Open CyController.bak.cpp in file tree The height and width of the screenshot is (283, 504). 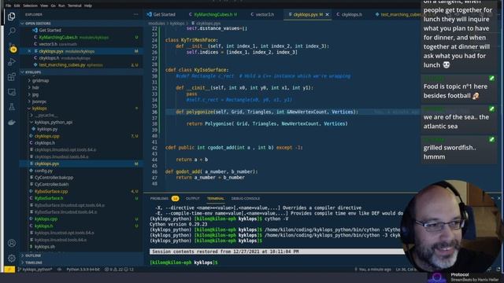point(54,178)
